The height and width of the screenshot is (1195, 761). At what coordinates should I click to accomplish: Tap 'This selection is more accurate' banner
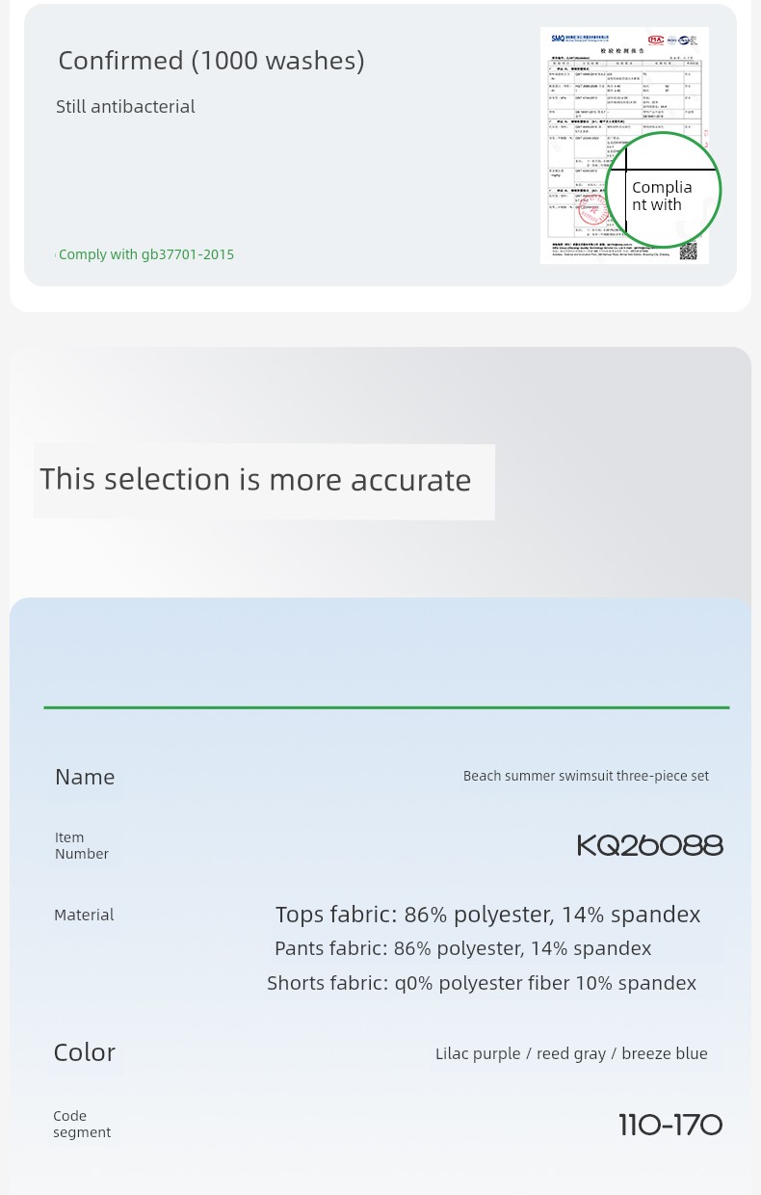coord(264,481)
